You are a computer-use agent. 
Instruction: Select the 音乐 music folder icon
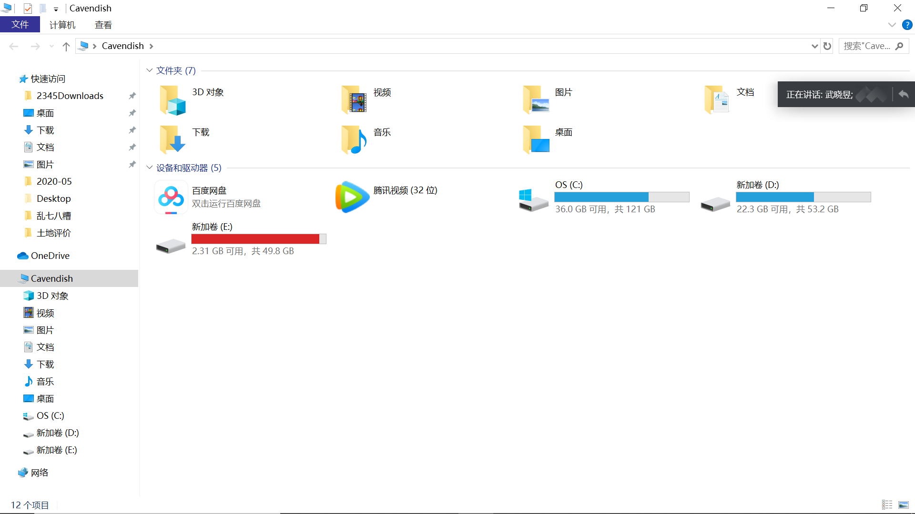pyautogui.click(x=354, y=140)
